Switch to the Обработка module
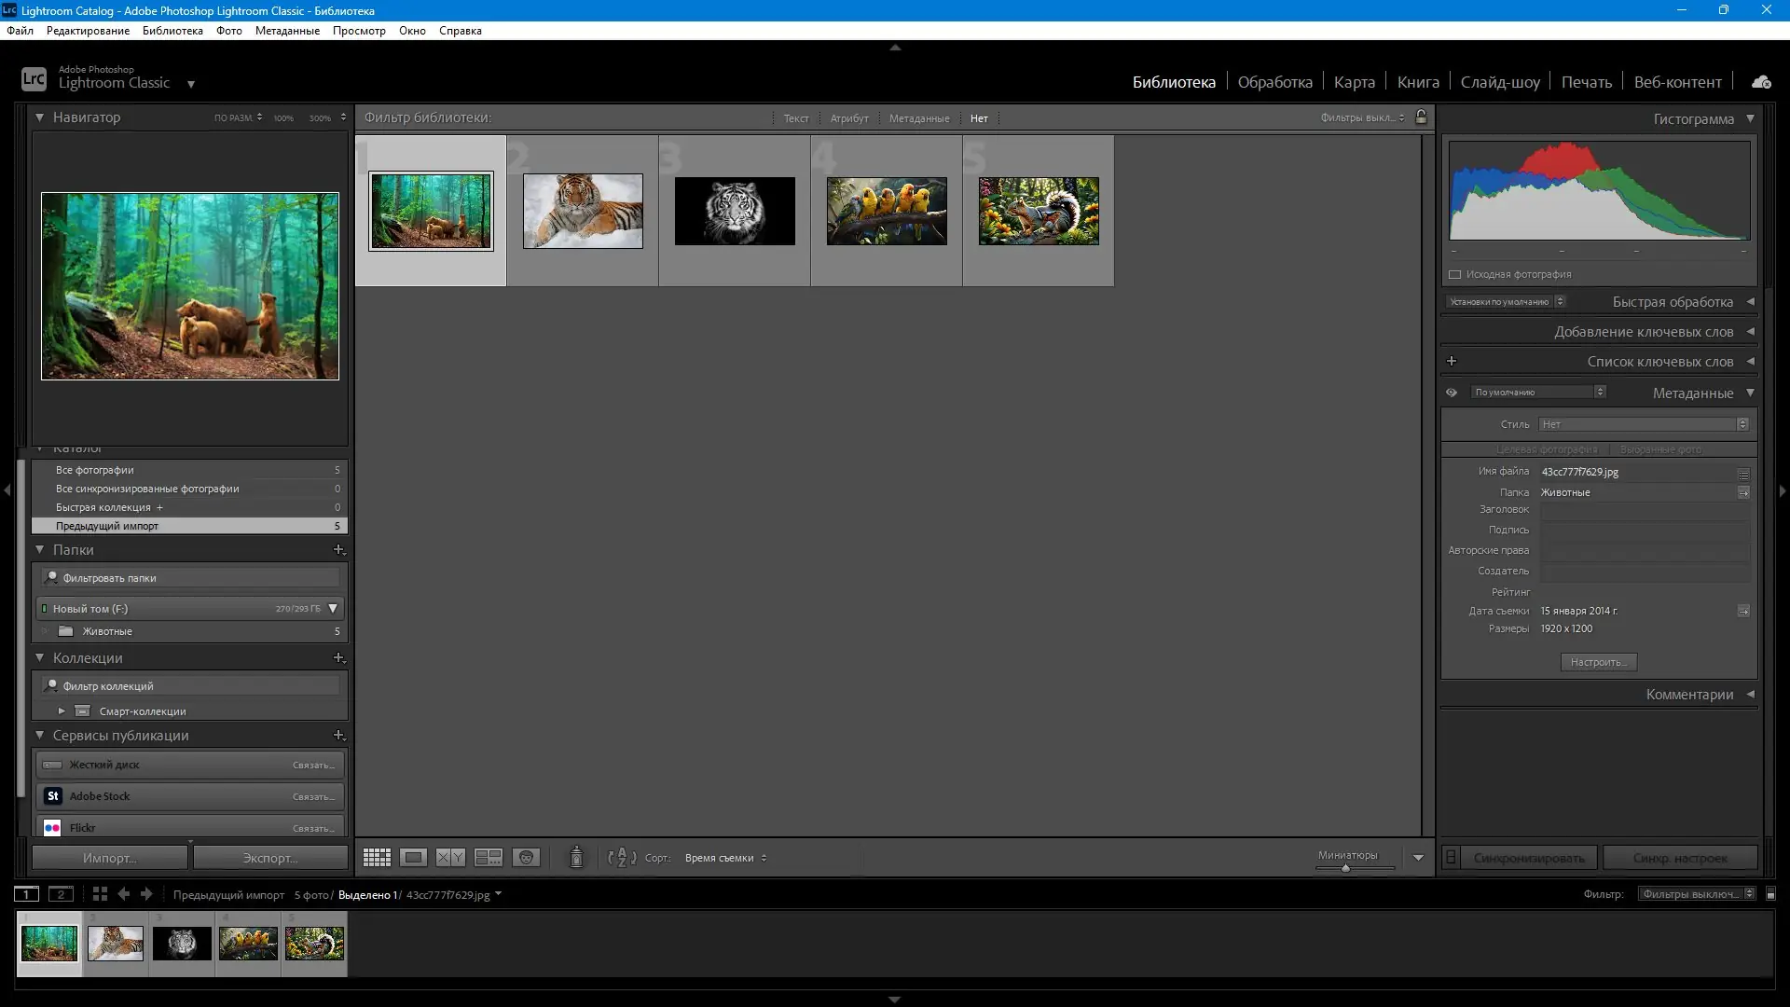The height and width of the screenshot is (1007, 1790). 1274,82
